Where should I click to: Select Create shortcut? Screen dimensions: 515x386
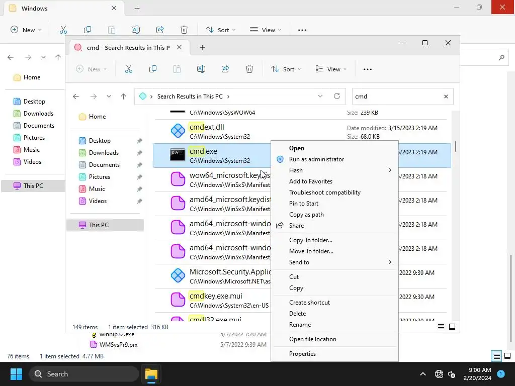tap(334, 302)
